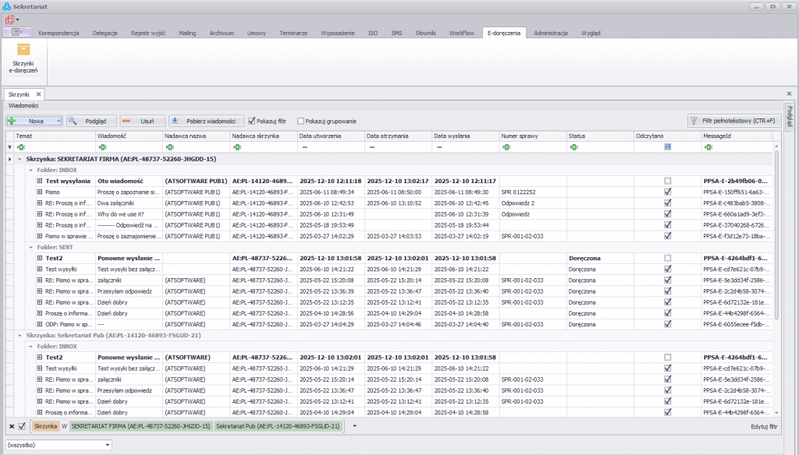Click the red application icon in quick access bar
The width and height of the screenshot is (799, 455).
pos(10,19)
